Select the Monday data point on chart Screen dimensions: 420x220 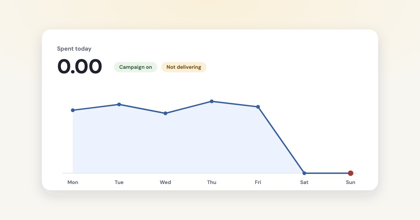tap(73, 110)
